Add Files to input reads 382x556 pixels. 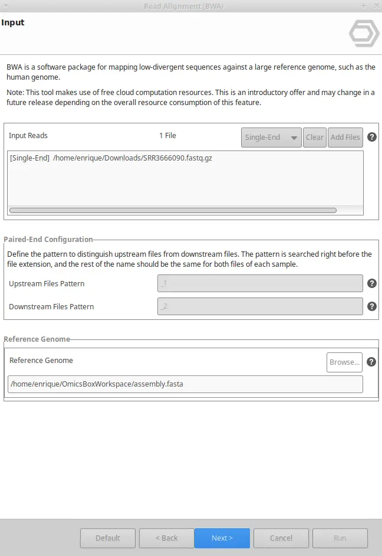point(345,137)
